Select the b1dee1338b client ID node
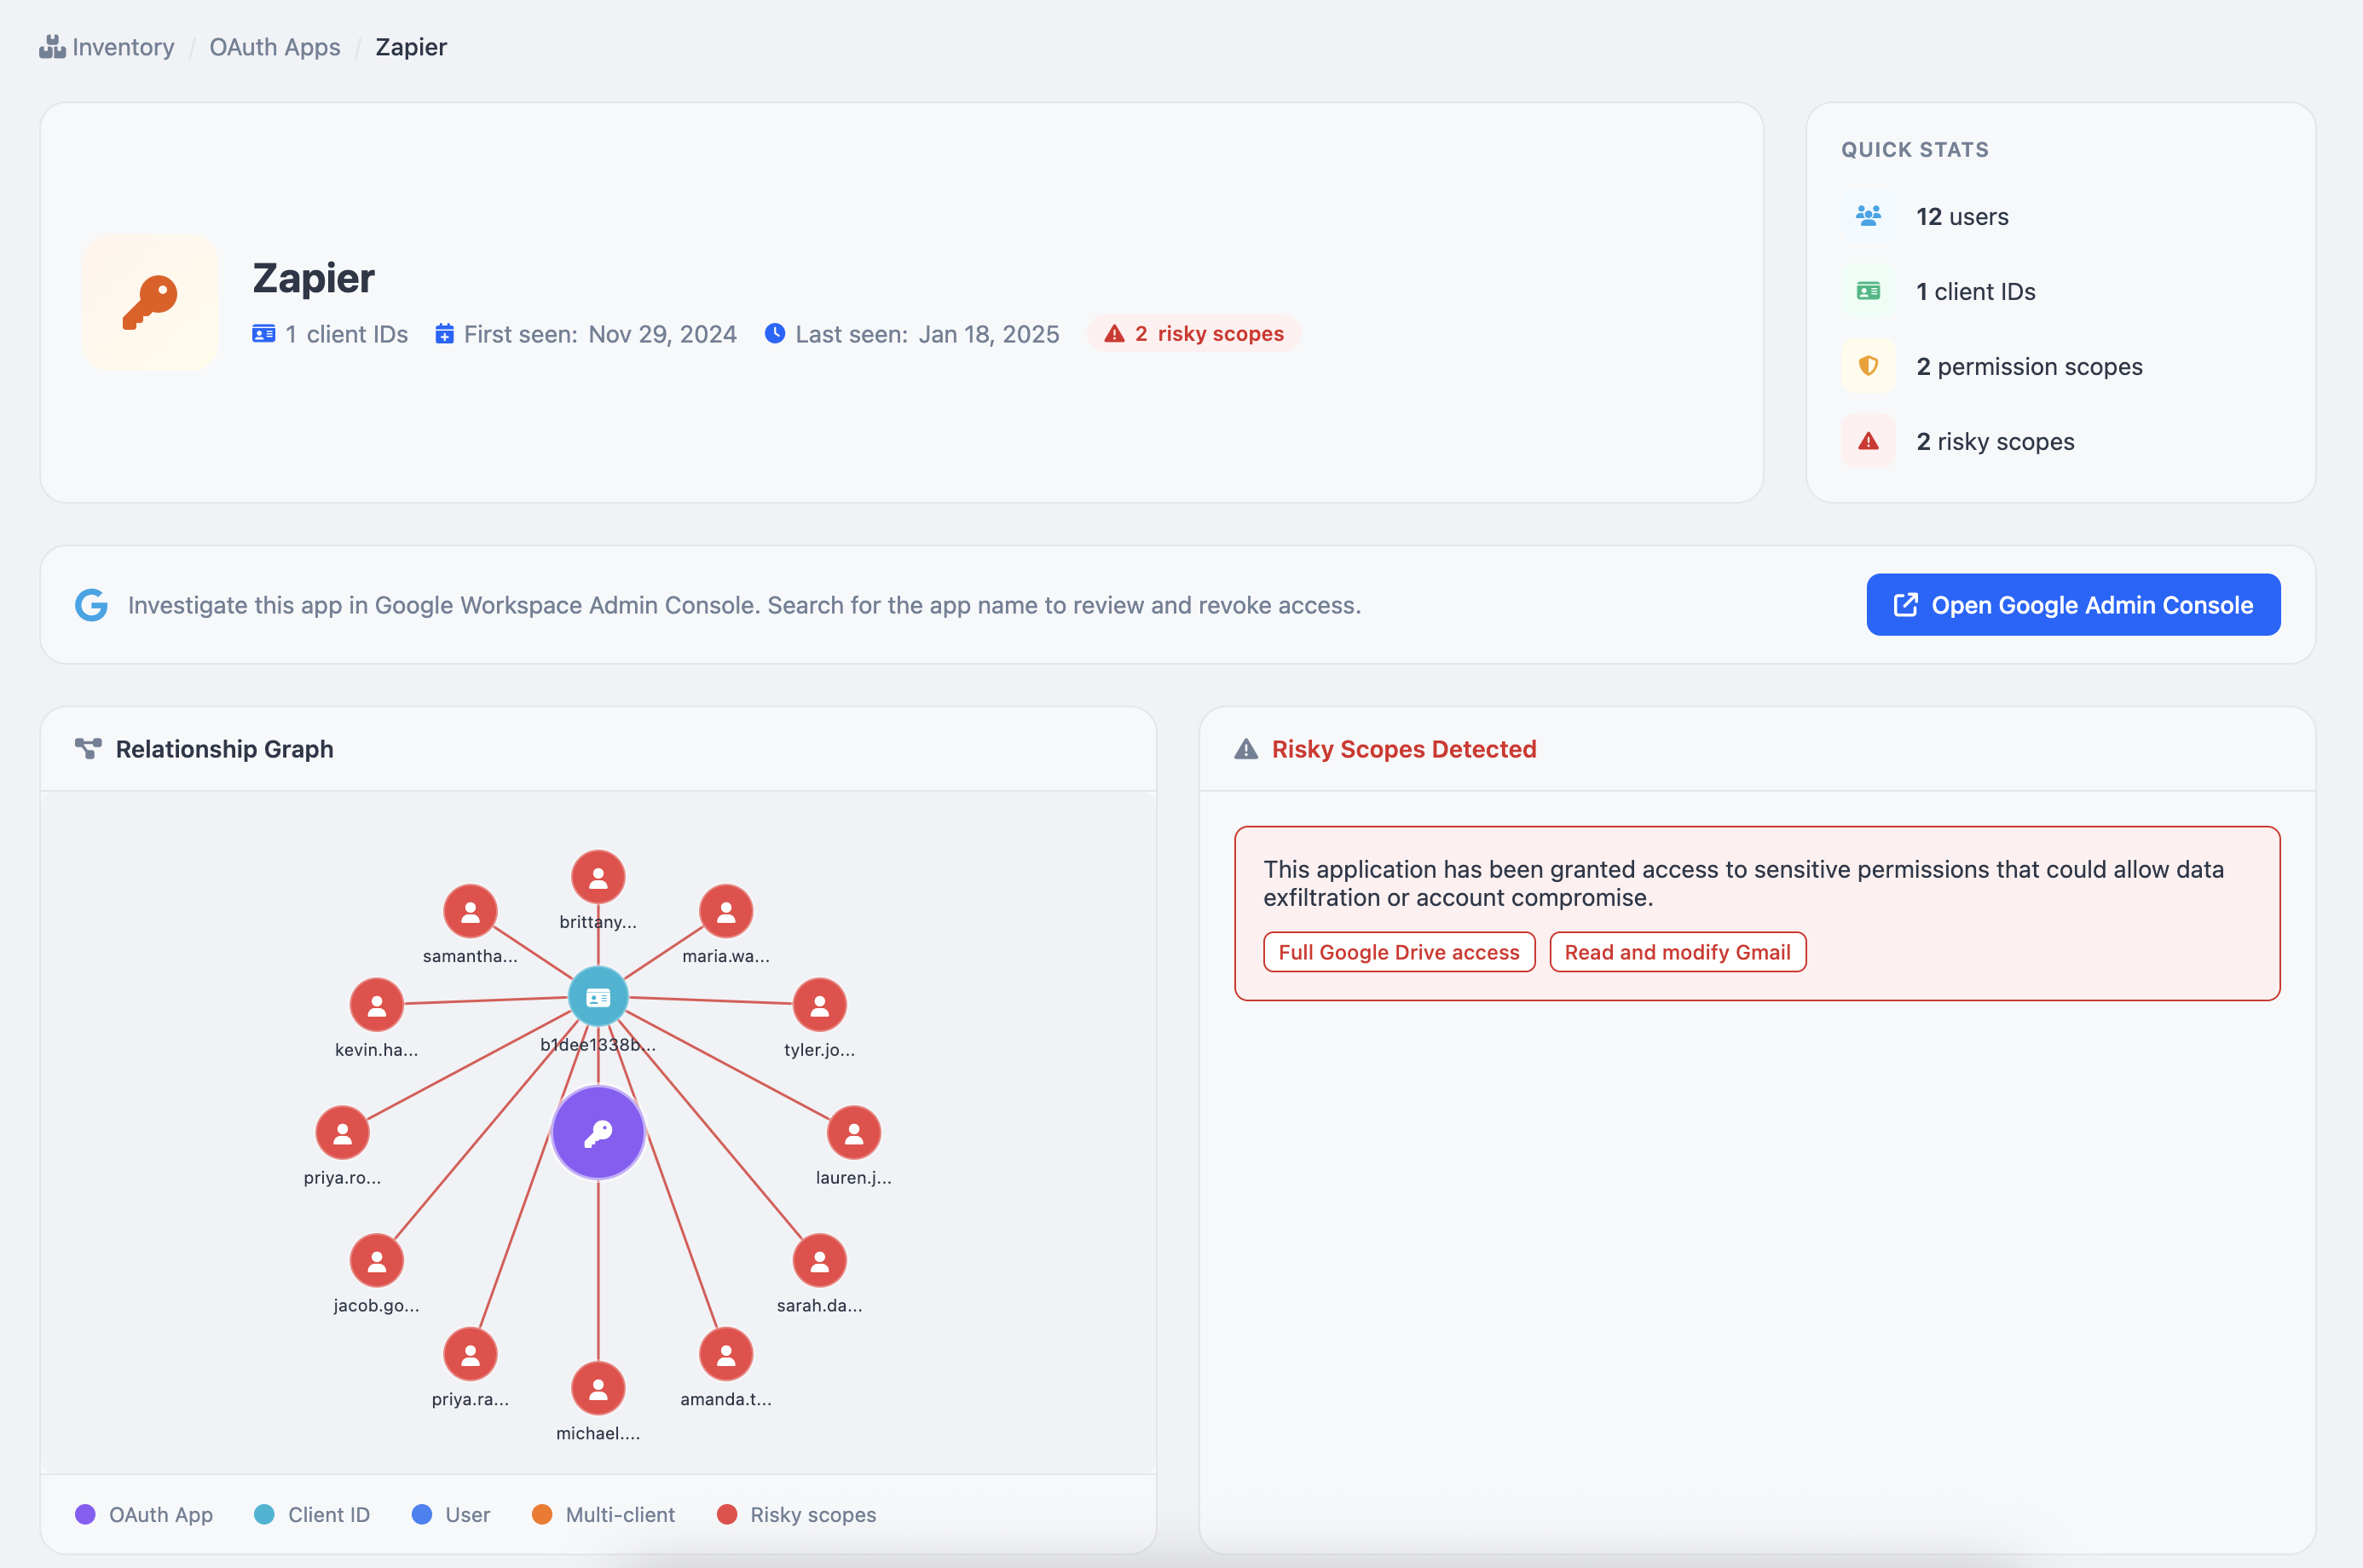 [598, 996]
